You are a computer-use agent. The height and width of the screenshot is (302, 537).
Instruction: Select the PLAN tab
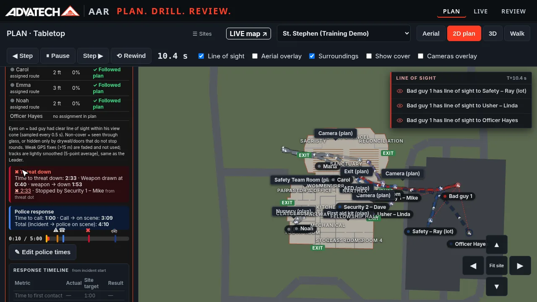451,11
